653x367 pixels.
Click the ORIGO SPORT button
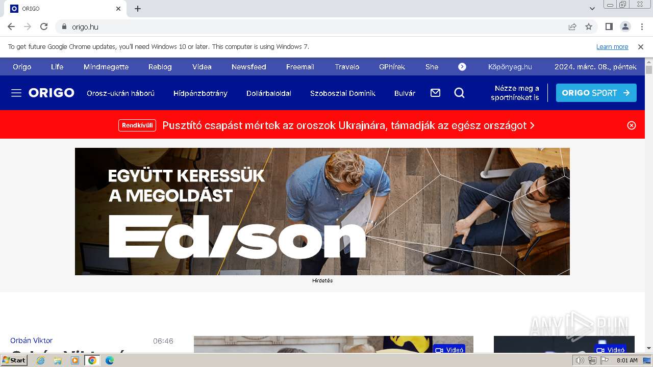[x=596, y=93]
